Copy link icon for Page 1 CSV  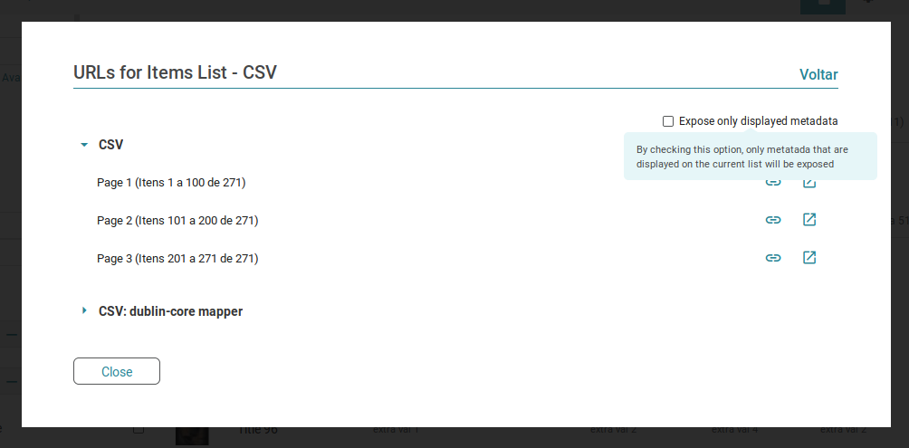tap(773, 183)
